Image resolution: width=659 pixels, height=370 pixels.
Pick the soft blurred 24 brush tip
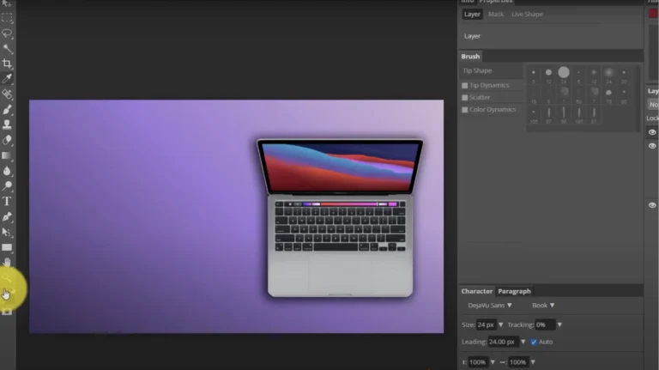(608, 72)
